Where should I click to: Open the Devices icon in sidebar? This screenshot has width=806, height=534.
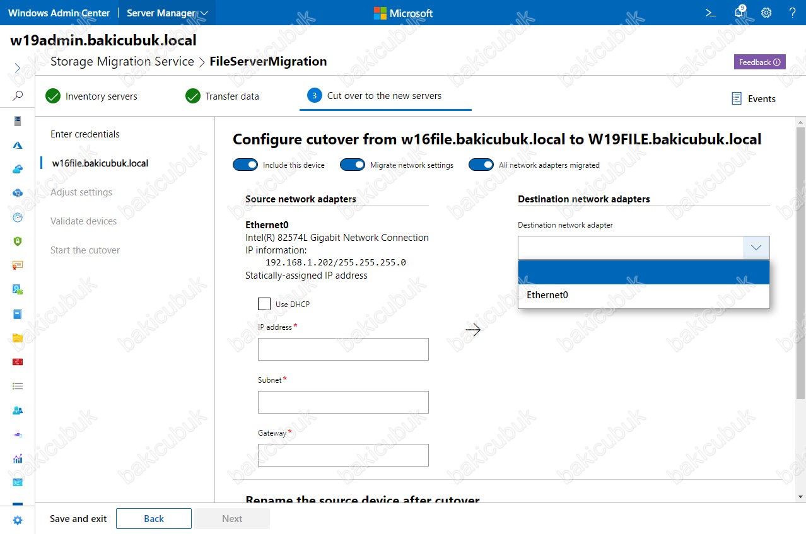tap(18, 289)
